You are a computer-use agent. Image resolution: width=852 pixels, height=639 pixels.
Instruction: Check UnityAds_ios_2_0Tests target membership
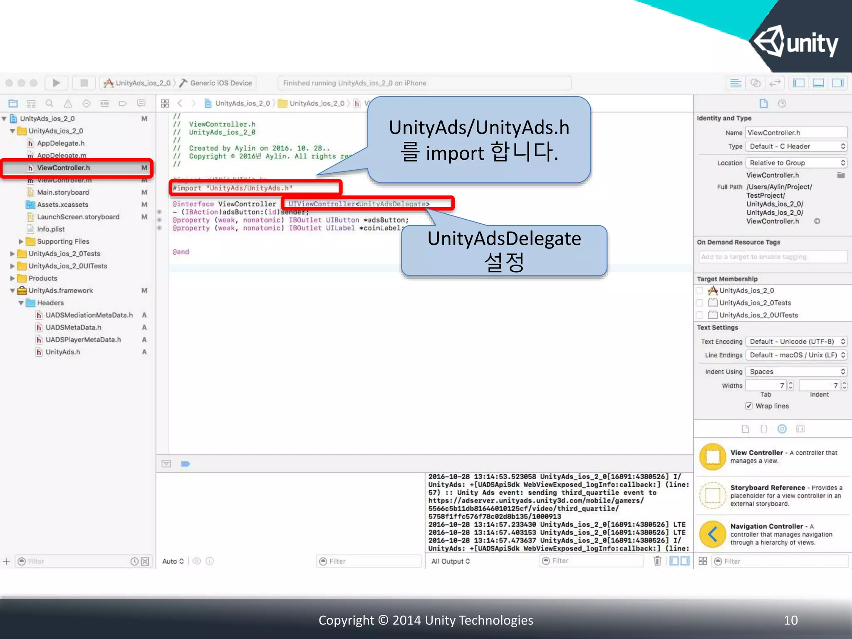click(700, 303)
